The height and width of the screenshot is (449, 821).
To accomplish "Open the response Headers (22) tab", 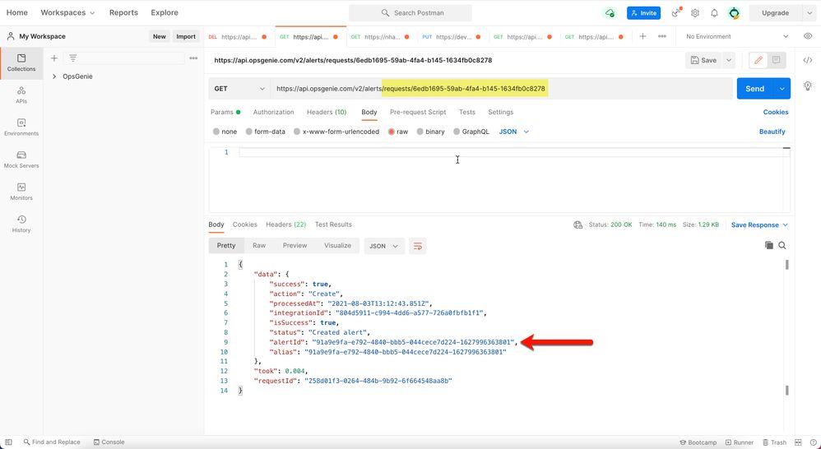I will tap(286, 224).
